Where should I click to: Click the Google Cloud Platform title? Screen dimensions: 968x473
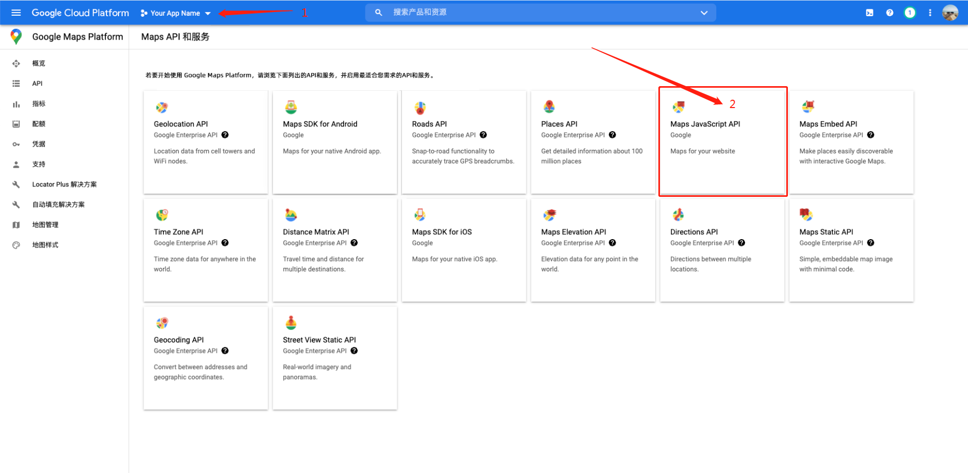[x=80, y=13]
